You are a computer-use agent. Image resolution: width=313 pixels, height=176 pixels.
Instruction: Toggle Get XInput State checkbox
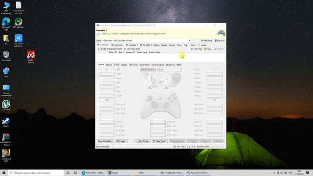click(125, 49)
